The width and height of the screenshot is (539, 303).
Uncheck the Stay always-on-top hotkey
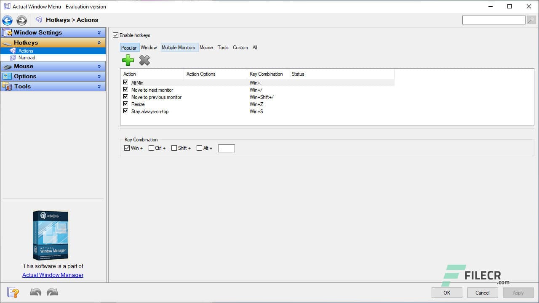pyautogui.click(x=125, y=111)
